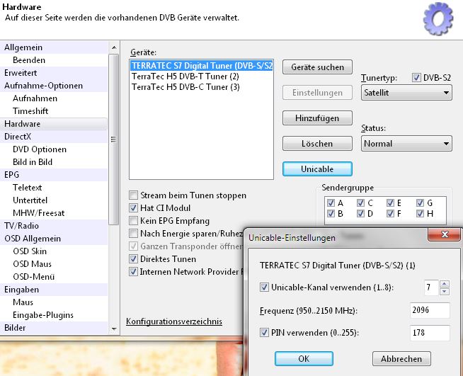Select Aufnahmen in the sidebar tree
This screenshot has width=463, height=376.
click(35, 98)
